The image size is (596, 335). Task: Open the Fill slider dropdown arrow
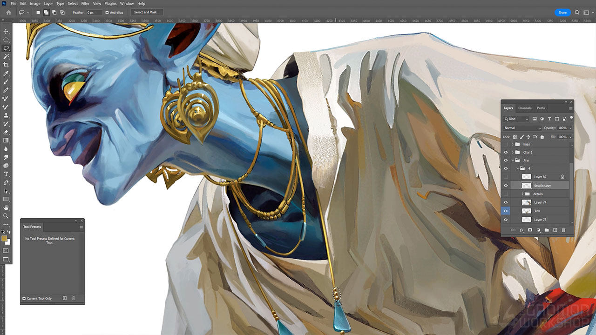[x=570, y=137]
